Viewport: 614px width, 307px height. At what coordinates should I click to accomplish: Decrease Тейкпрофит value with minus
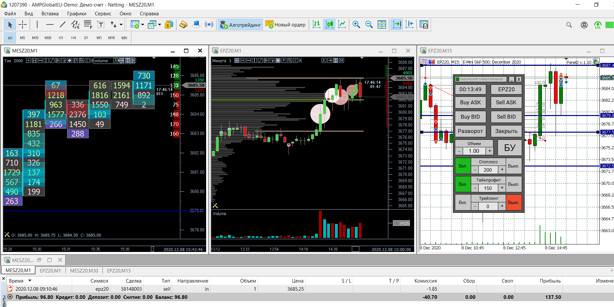pyautogui.click(x=475, y=188)
